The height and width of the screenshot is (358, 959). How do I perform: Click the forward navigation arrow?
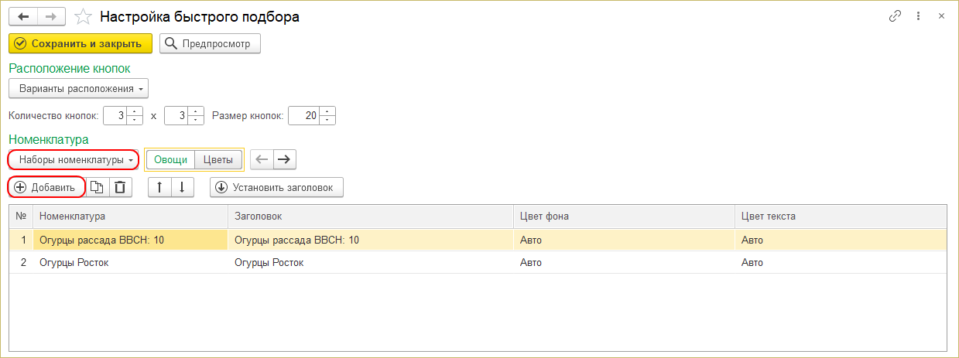(x=52, y=16)
